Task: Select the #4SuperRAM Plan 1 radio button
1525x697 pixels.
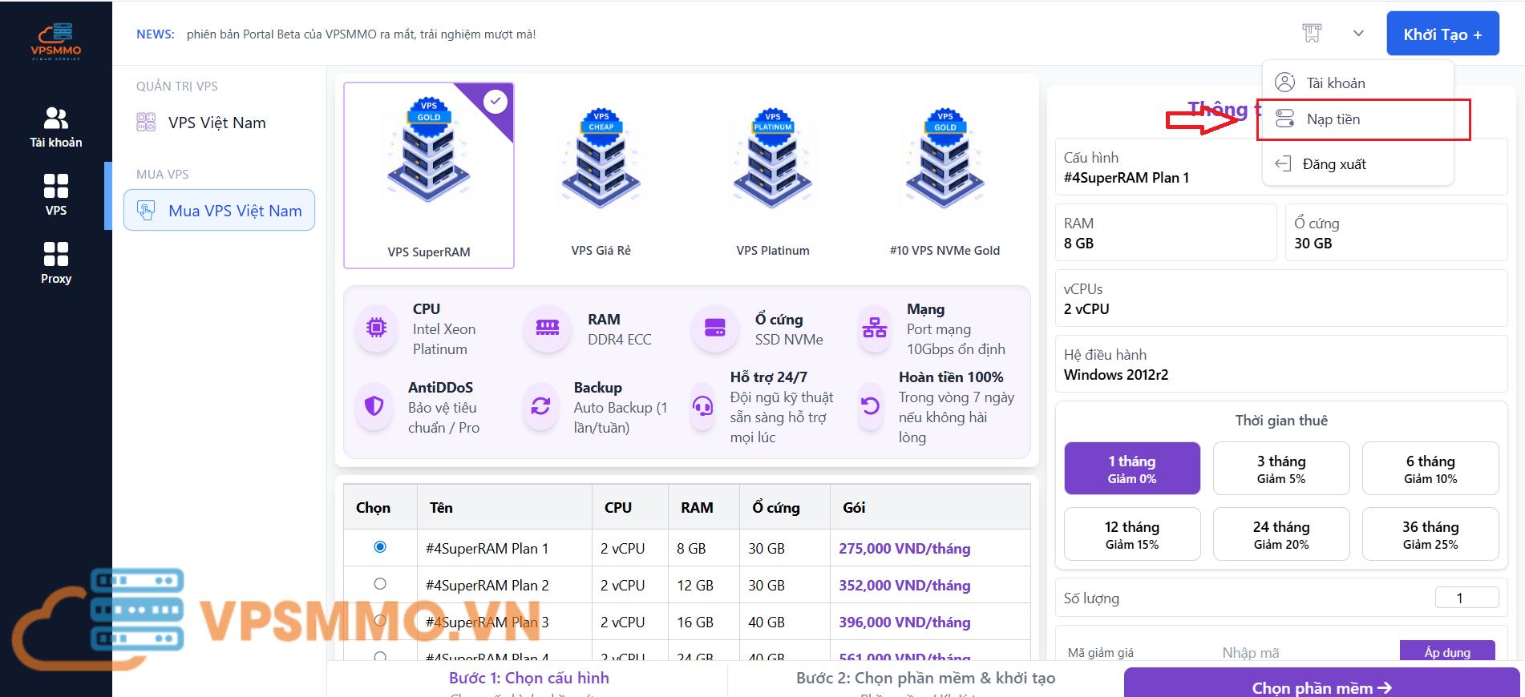Action: coord(380,547)
